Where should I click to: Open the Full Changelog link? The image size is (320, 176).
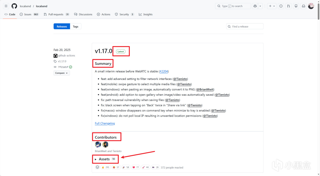pyautogui.click(x=105, y=123)
